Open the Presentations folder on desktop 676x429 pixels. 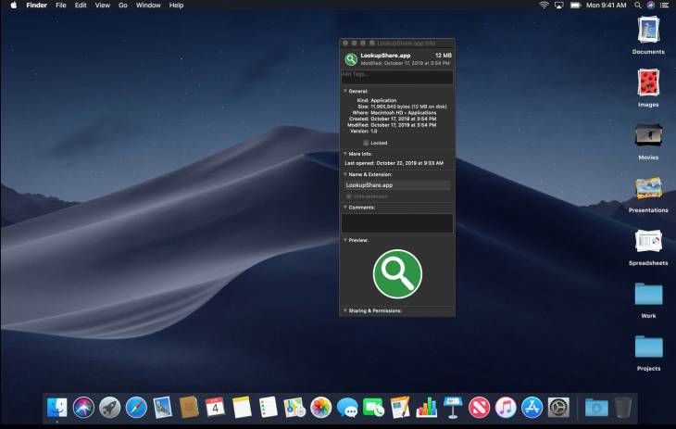click(x=648, y=189)
